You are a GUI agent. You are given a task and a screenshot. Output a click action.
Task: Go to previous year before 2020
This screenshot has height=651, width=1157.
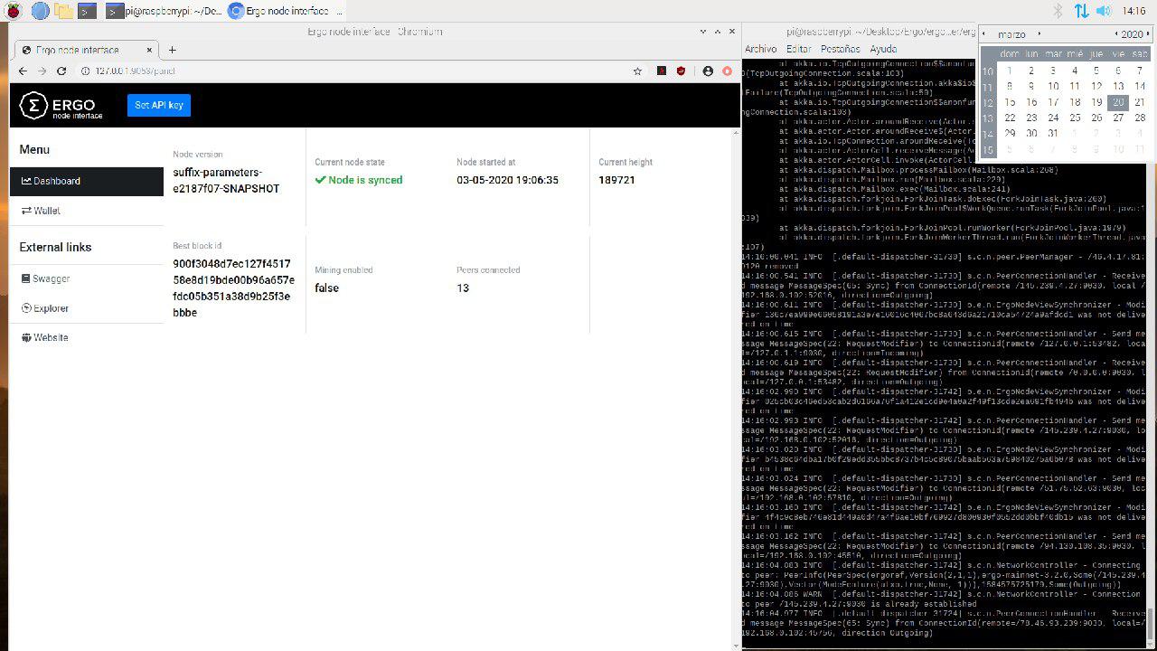pyautogui.click(x=1117, y=34)
